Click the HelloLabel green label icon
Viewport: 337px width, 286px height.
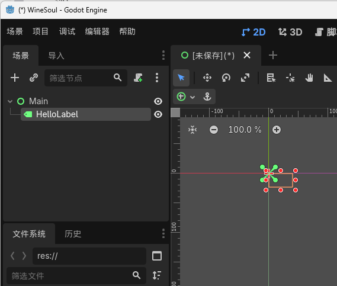28,114
